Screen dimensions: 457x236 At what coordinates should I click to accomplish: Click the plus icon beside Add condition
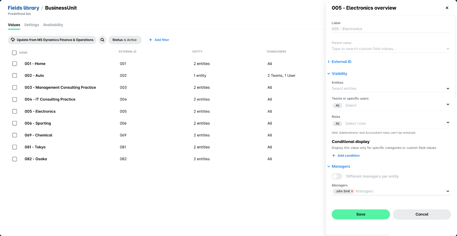coord(334,156)
